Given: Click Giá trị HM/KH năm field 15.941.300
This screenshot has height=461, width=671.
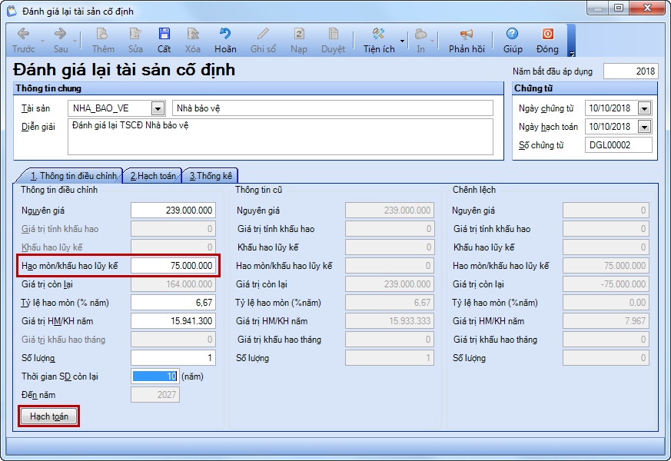Looking at the screenshot, I should (173, 321).
